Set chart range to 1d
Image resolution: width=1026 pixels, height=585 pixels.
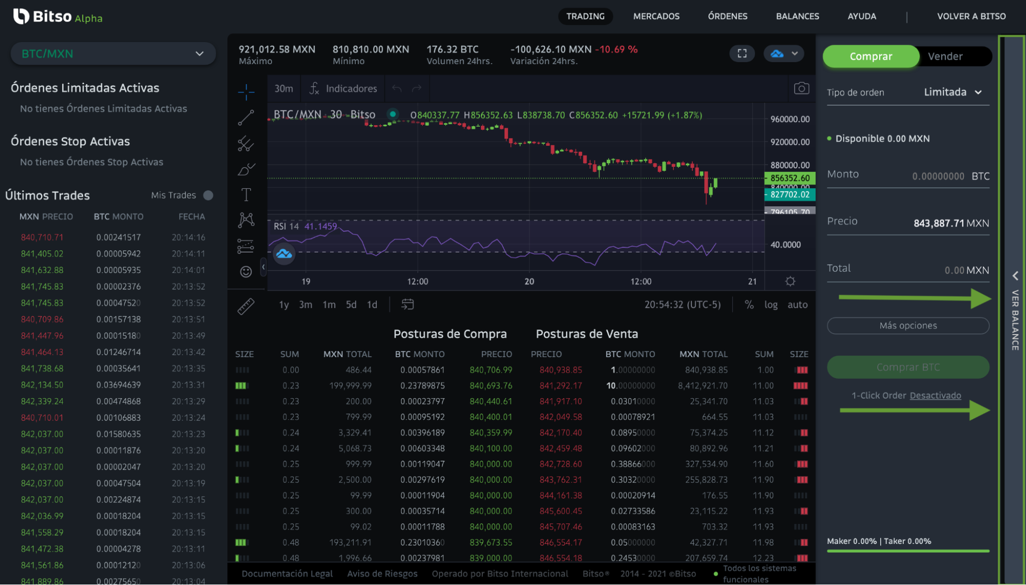(x=372, y=304)
